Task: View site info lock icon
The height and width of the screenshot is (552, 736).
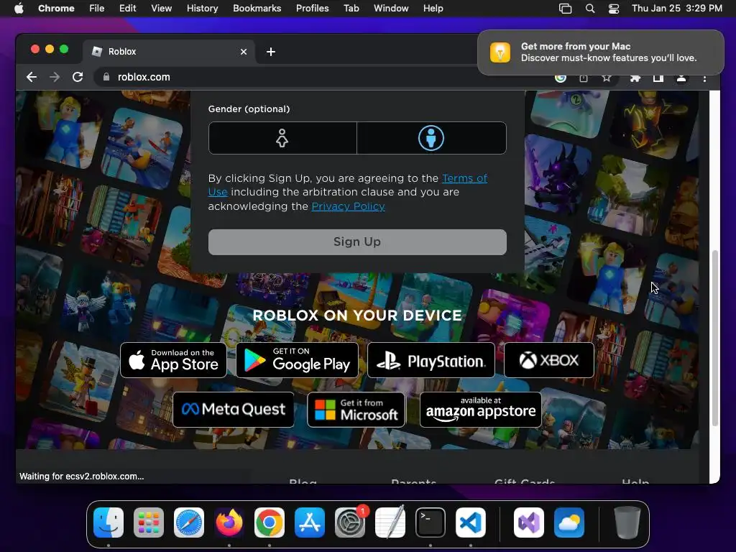Action: [x=106, y=77]
